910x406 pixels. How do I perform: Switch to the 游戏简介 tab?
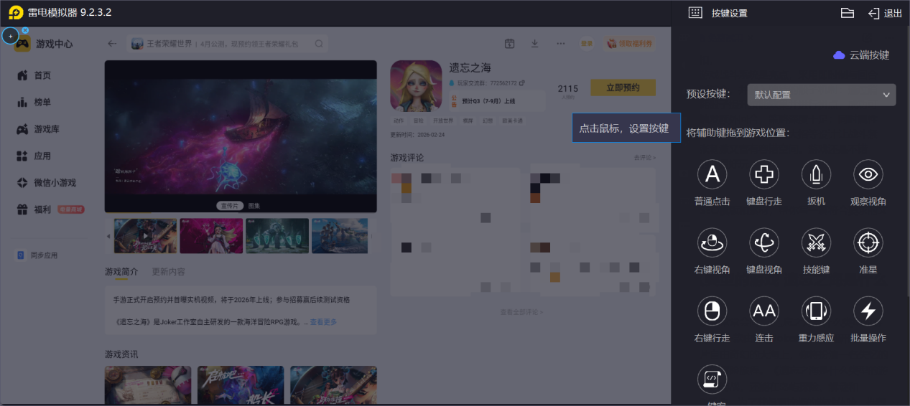[x=121, y=272]
